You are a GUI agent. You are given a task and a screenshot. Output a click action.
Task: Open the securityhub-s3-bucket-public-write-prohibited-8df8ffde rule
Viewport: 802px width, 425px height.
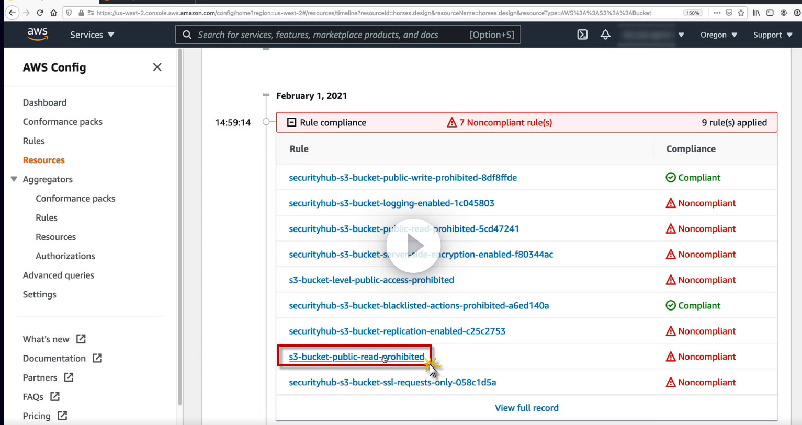pos(403,178)
